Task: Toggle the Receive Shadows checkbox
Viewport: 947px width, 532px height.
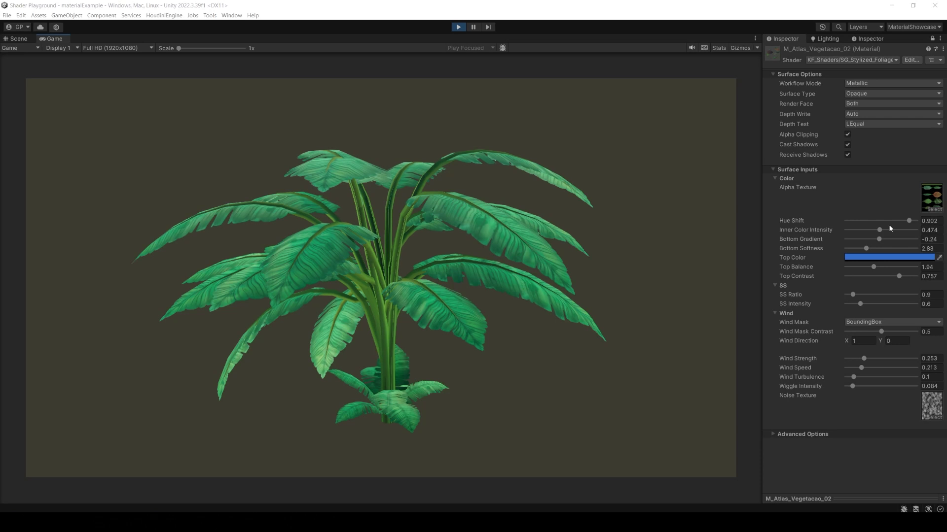Action: 847,155
